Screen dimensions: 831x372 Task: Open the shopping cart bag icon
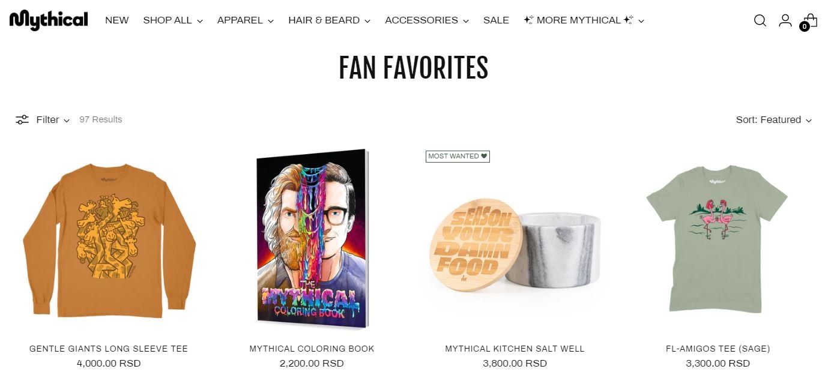[x=809, y=21]
